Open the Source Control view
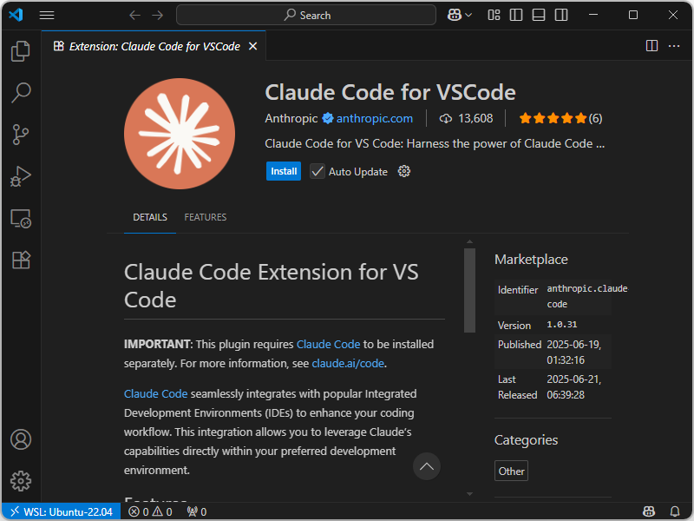 21,135
